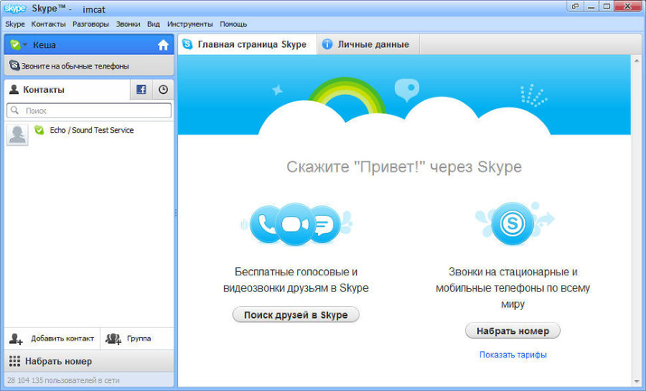The image size is (646, 391).
Task: Switch to the Личные данные tab
Action: 368,45
